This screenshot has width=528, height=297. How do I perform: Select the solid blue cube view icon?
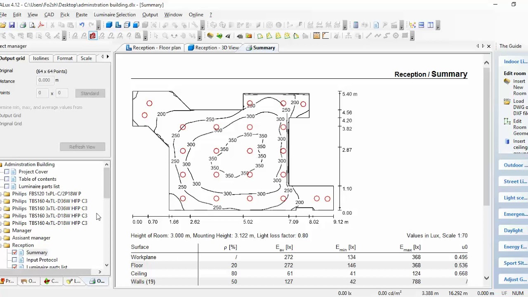click(x=109, y=25)
